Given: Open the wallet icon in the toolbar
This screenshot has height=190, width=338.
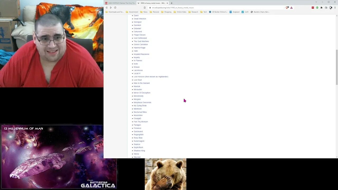Looking at the screenshot, I should pos(326,8).
